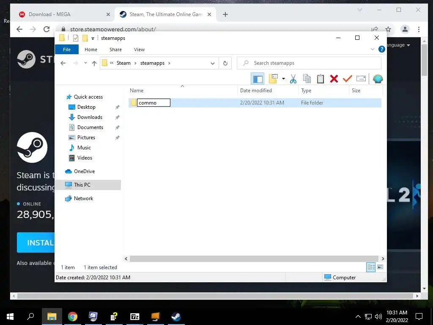The width and height of the screenshot is (433, 325).
Task: Open Desktop in navigation pane
Action: pyautogui.click(x=86, y=107)
